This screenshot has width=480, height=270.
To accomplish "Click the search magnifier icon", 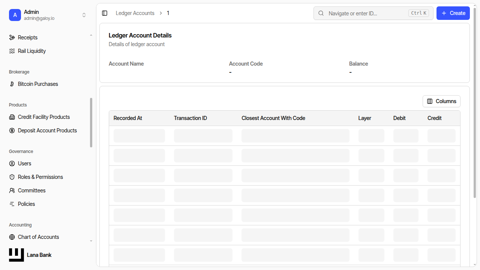I will point(321,13).
